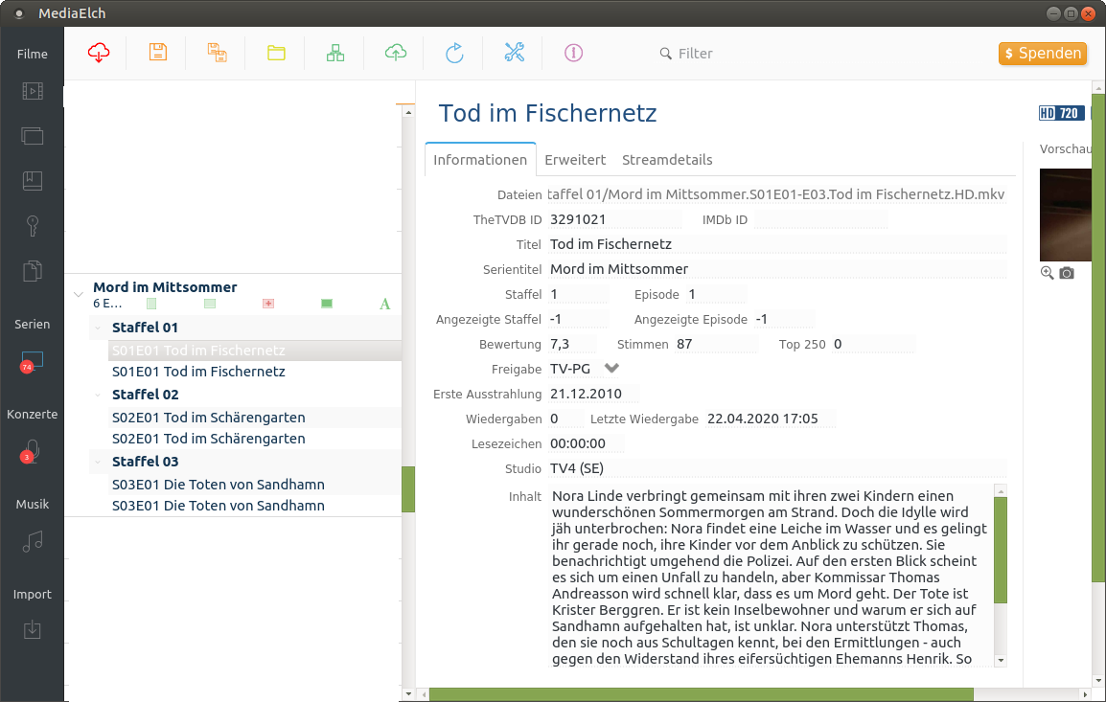Open the TV shows icon with 74 badge
Screen dimensions: 1106x702
pyautogui.click(x=32, y=362)
